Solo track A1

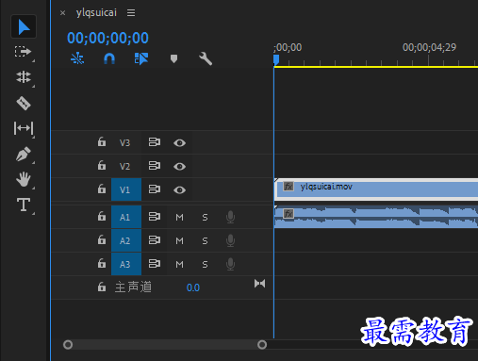click(205, 217)
